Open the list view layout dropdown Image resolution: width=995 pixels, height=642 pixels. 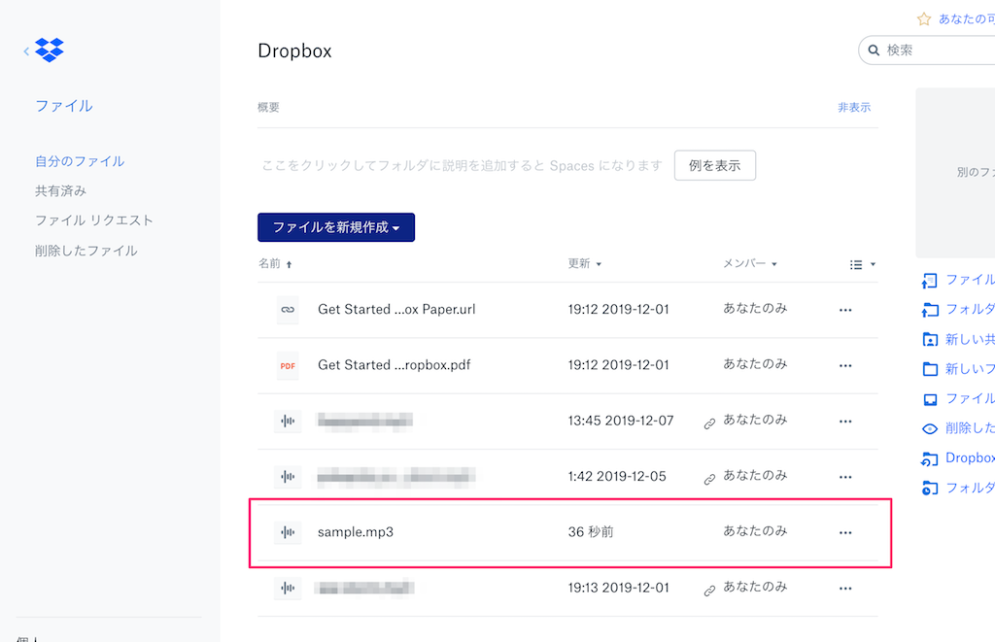coord(863,264)
